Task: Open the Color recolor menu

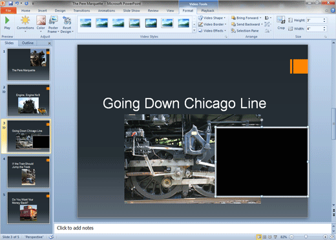Action: [41, 24]
